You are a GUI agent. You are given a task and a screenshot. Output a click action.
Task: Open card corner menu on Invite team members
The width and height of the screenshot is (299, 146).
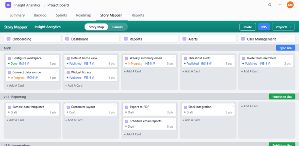pyautogui.click(x=291, y=57)
